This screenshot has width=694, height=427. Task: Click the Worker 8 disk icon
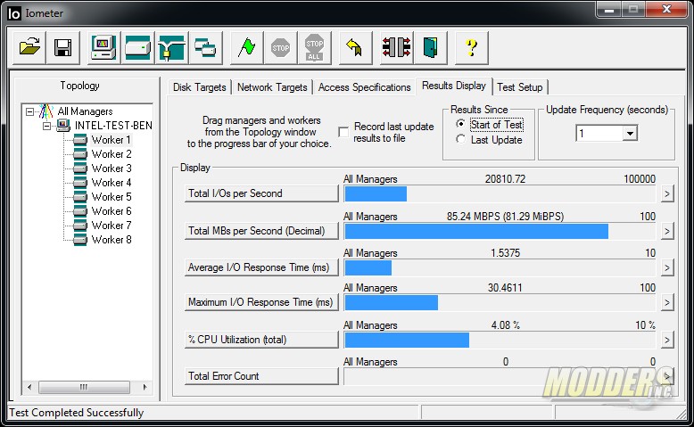(x=80, y=240)
